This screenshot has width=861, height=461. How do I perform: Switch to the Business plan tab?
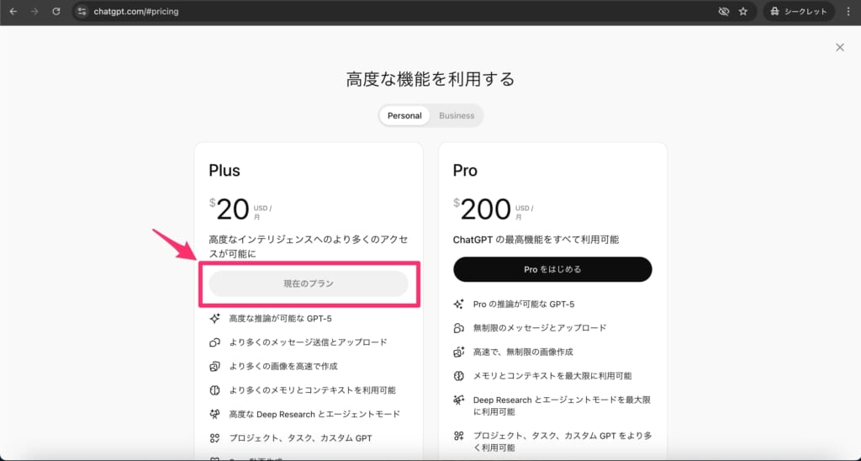click(x=457, y=115)
